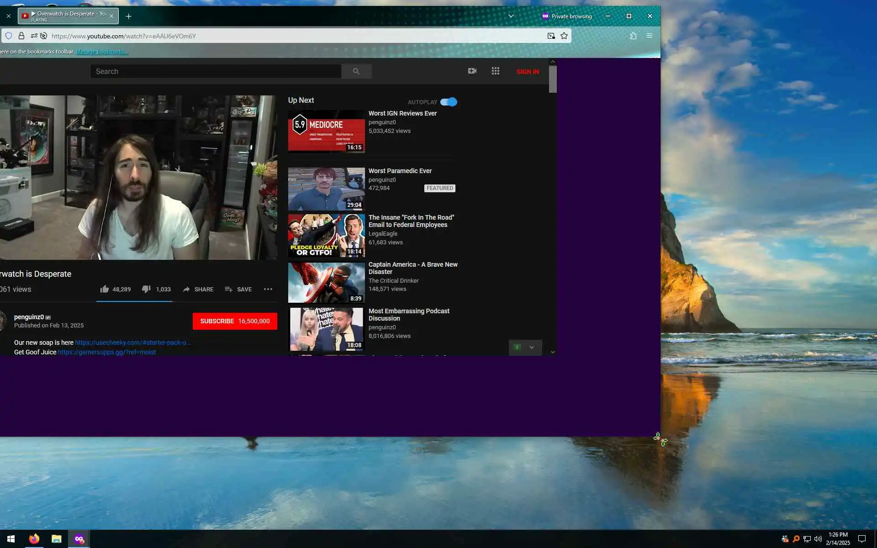Click tracking protection shield icon
The image size is (877, 548).
[9, 36]
